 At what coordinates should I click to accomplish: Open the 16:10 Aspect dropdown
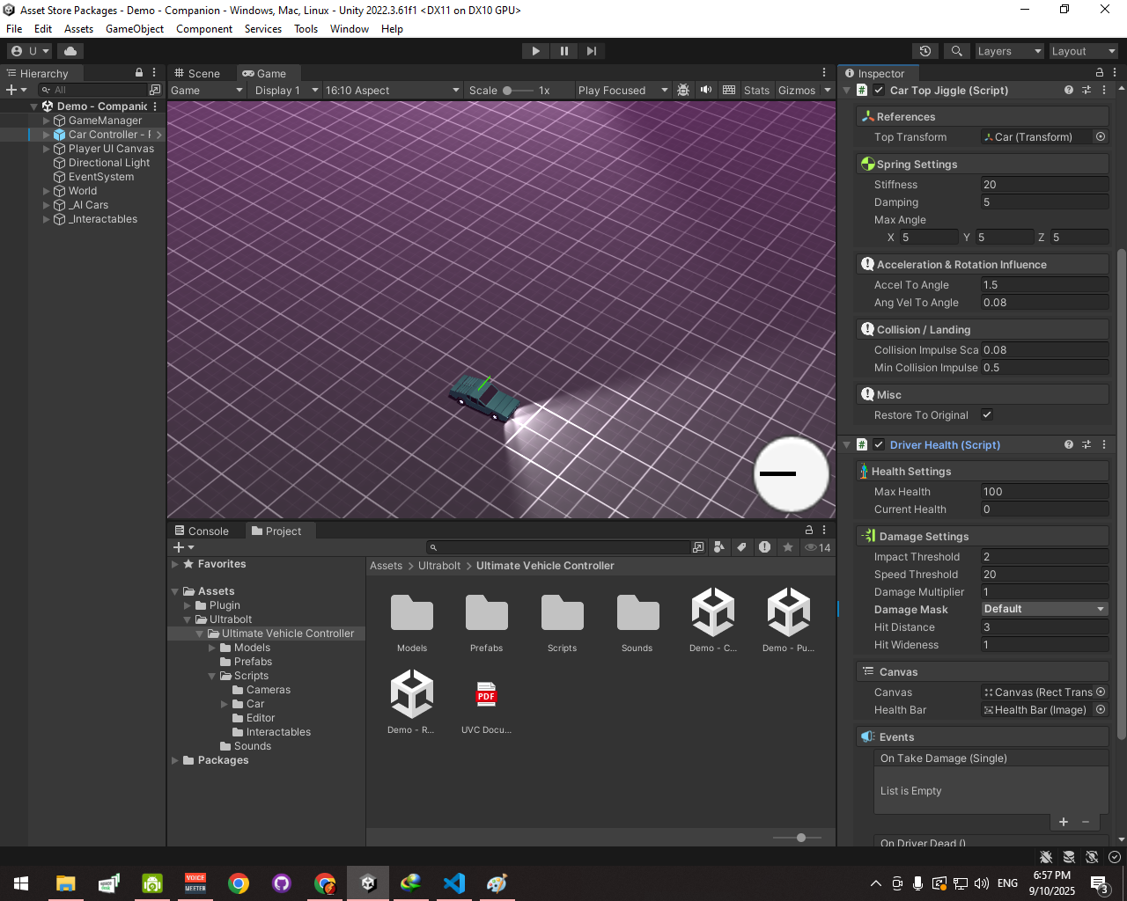tap(392, 90)
